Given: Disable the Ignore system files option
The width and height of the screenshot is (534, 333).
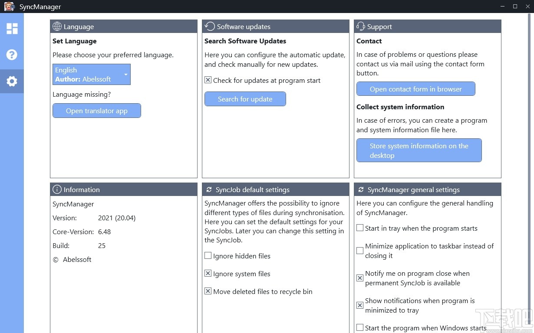Looking at the screenshot, I should [x=208, y=273].
